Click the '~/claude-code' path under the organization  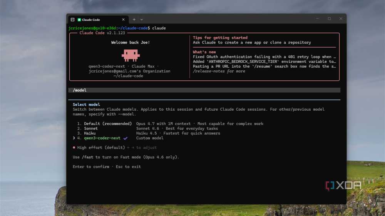pos(128,76)
